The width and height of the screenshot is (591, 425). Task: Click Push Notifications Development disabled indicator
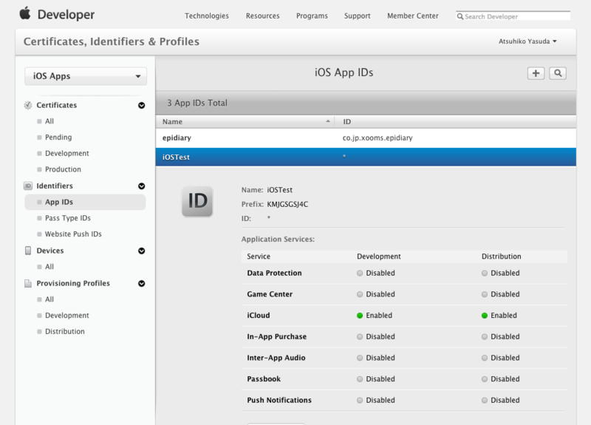(360, 401)
